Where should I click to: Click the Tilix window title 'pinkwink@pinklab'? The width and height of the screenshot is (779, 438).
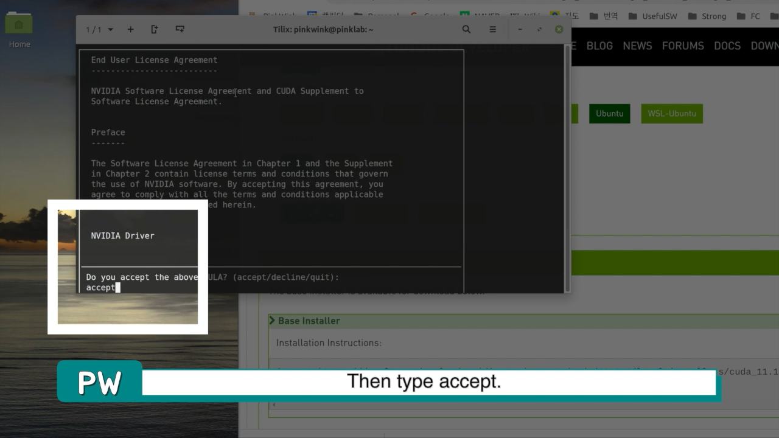point(323,29)
